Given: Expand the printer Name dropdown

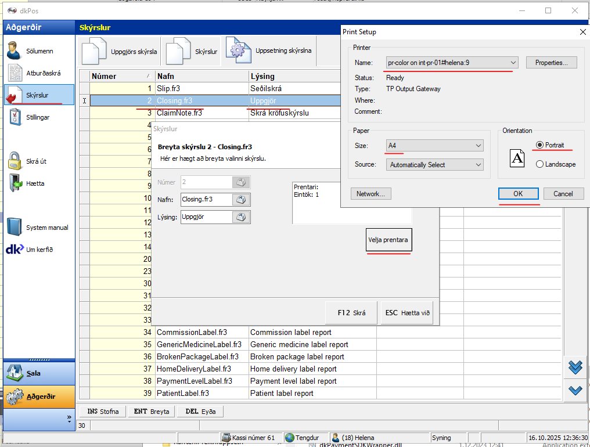Looking at the screenshot, I should (513, 63).
